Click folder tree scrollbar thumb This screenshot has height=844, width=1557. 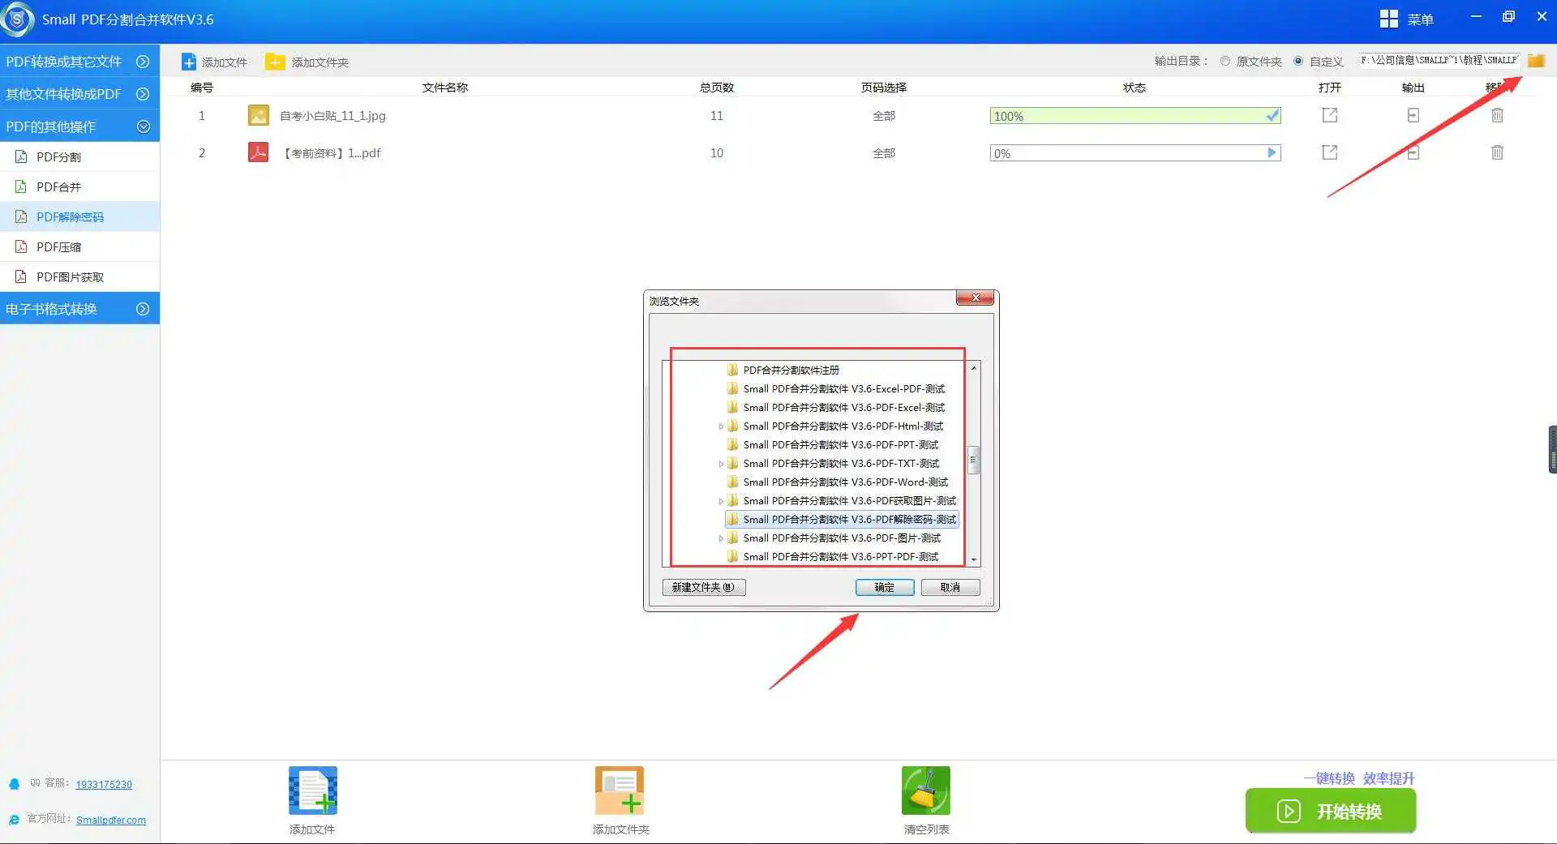[973, 460]
